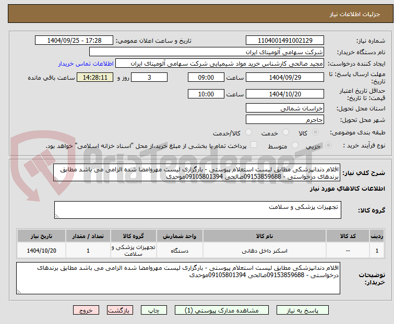Click the unit cell 'دستگاه'
Viewport: 394px width, 324px height.
point(180,251)
